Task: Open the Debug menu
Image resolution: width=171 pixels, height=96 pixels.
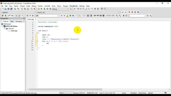Action: 34,6
